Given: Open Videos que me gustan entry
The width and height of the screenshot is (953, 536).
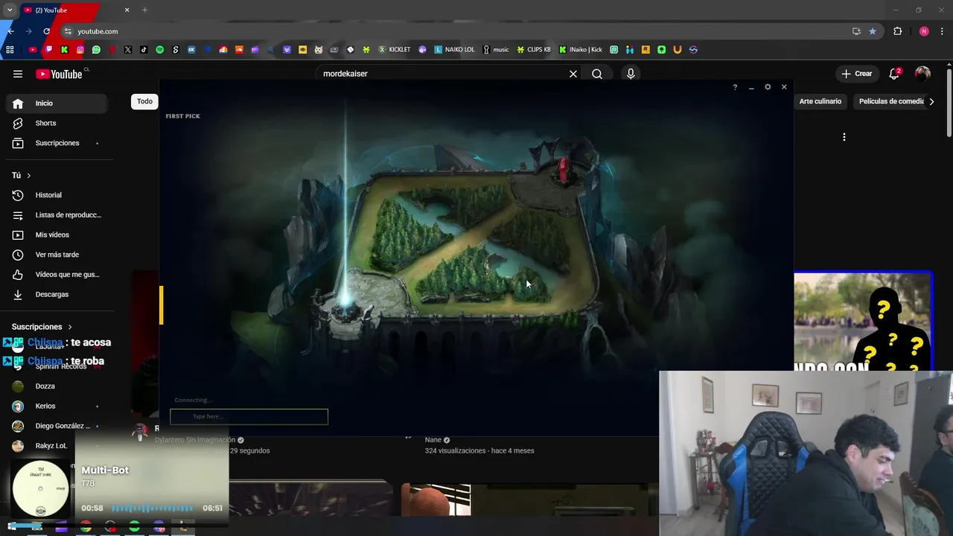Looking at the screenshot, I should [x=57, y=275].
